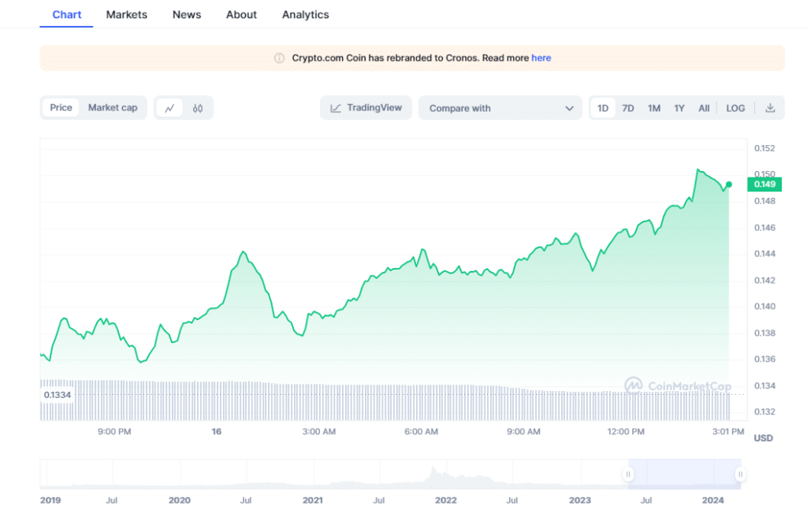This screenshot has width=807, height=517.
Task: Select the 1Y time range
Action: 679,108
